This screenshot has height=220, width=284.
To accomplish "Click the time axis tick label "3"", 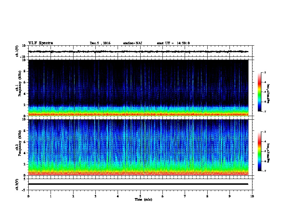I will pyautogui.click(x=95, y=196).
